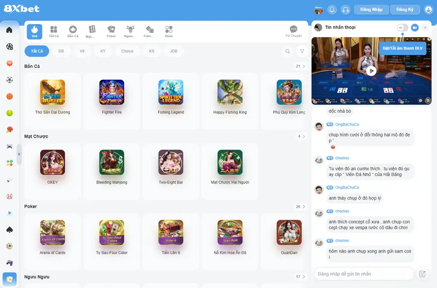Open customer support headset icon
Screen dimensions: 437x288
click(x=345, y=10)
